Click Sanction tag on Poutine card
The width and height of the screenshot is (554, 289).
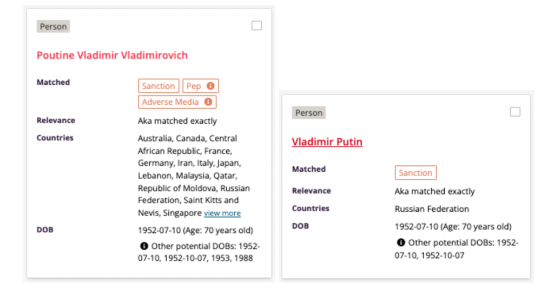(159, 86)
